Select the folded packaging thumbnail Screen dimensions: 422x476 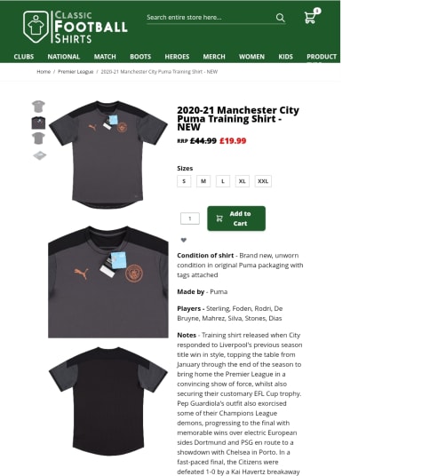[x=39, y=155]
